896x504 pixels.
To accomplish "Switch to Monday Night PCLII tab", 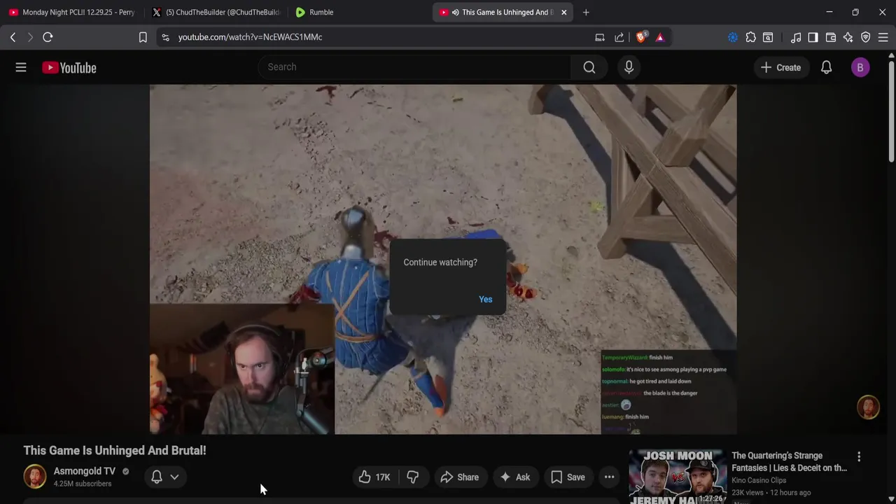I will pos(71,12).
